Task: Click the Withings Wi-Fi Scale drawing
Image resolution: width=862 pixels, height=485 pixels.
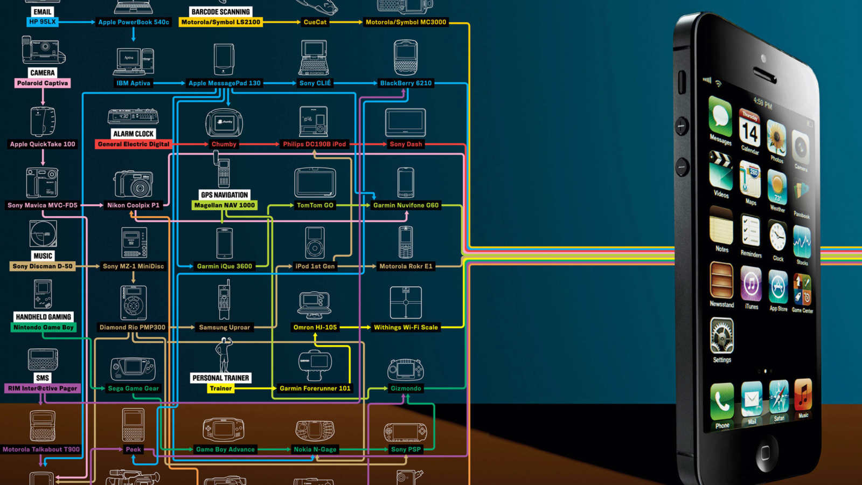Action: (x=406, y=303)
